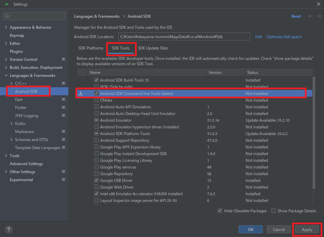Screen dimensions: 324x237
Task: Uncheck Android SDK Build-Tools 35
Action: [x=96, y=80]
